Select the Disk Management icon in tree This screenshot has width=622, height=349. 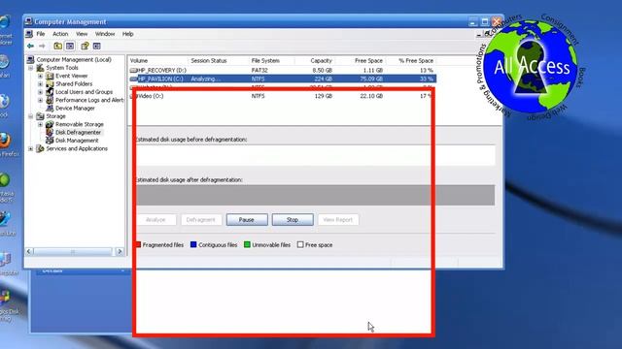pos(50,141)
